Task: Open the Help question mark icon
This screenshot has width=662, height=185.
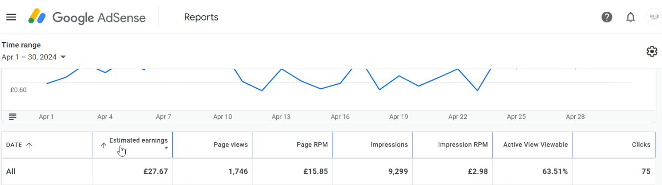Action: click(x=607, y=17)
